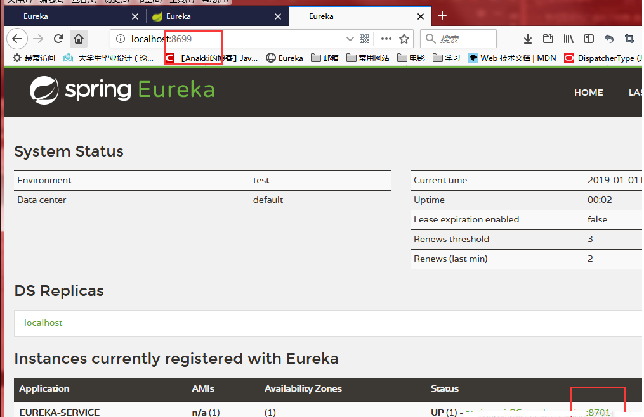Go back with the browser back arrow

17,39
